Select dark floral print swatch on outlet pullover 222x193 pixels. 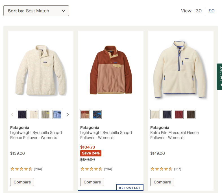[97, 115]
